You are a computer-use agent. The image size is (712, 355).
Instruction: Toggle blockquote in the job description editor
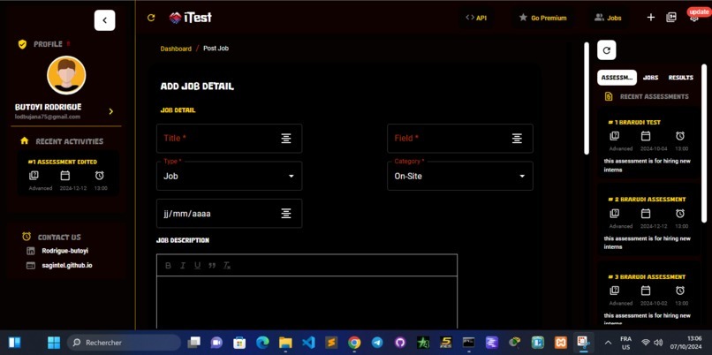[x=212, y=266]
